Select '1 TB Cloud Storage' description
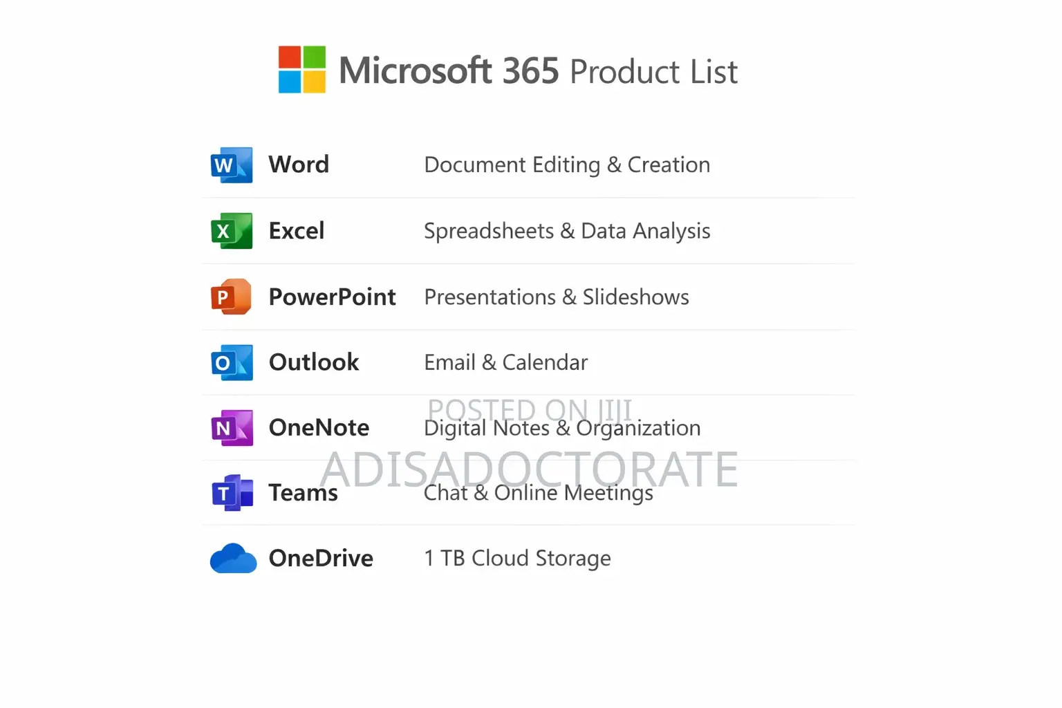Image resolution: width=1062 pixels, height=708 pixels. click(517, 559)
